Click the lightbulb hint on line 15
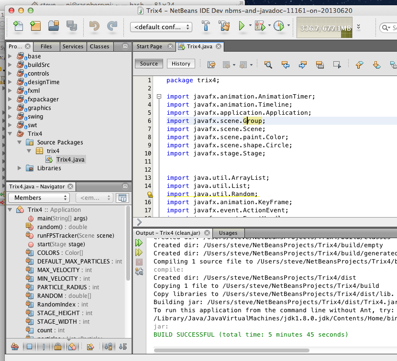The image size is (397, 361). tap(150, 195)
